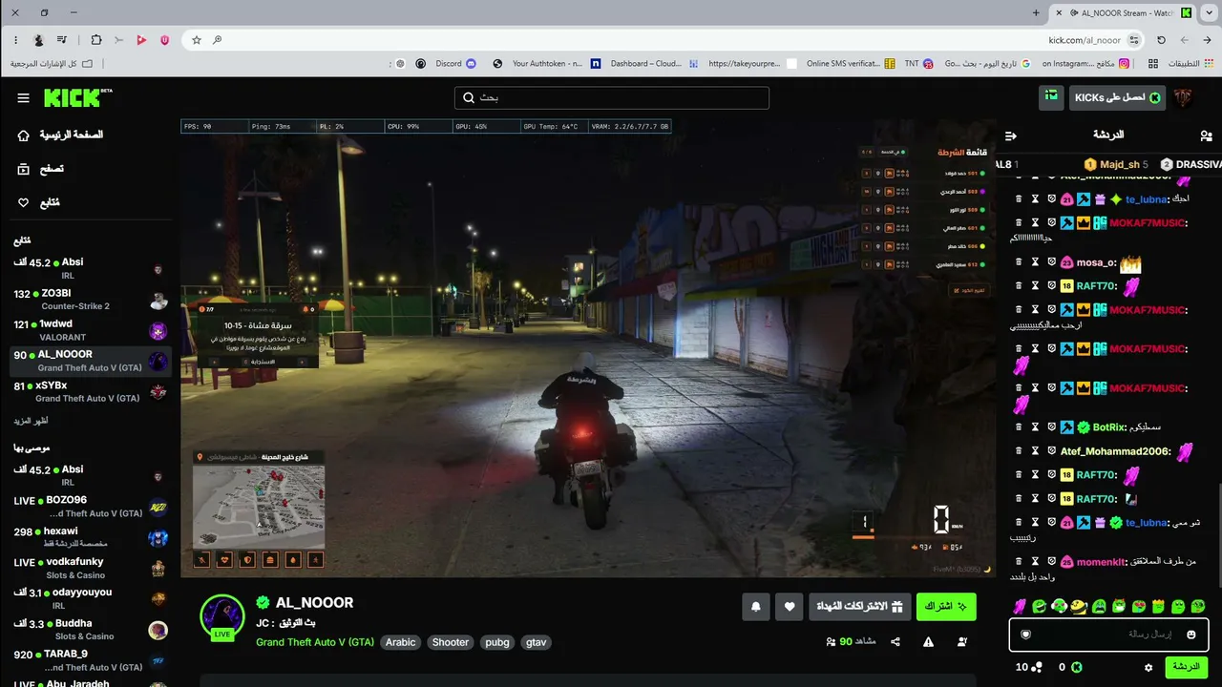Open the AL_NOOOR channel avatar with LIVE badge
Viewport: 1222px width, 687px height.
click(222, 617)
